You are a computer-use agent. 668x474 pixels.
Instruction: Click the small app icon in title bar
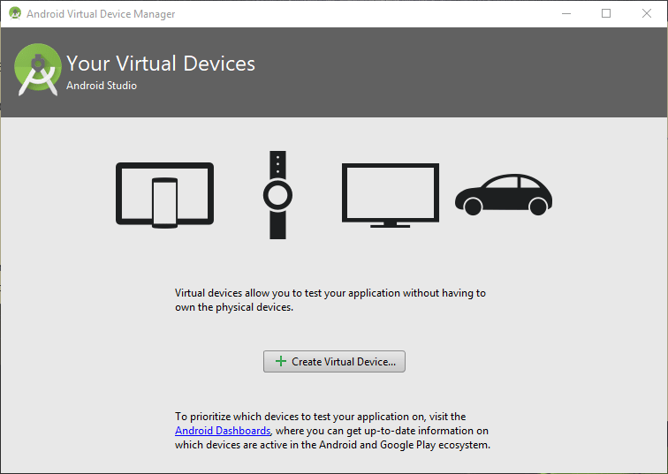point(15,13)
